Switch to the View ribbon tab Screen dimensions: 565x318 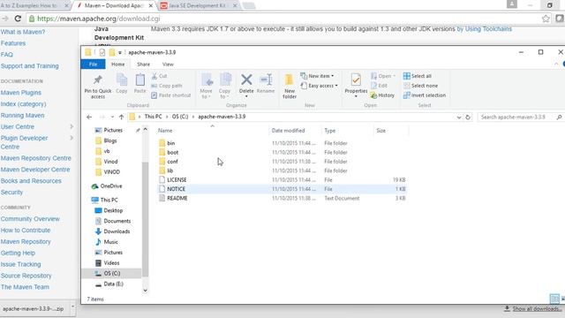click(168, 64)
